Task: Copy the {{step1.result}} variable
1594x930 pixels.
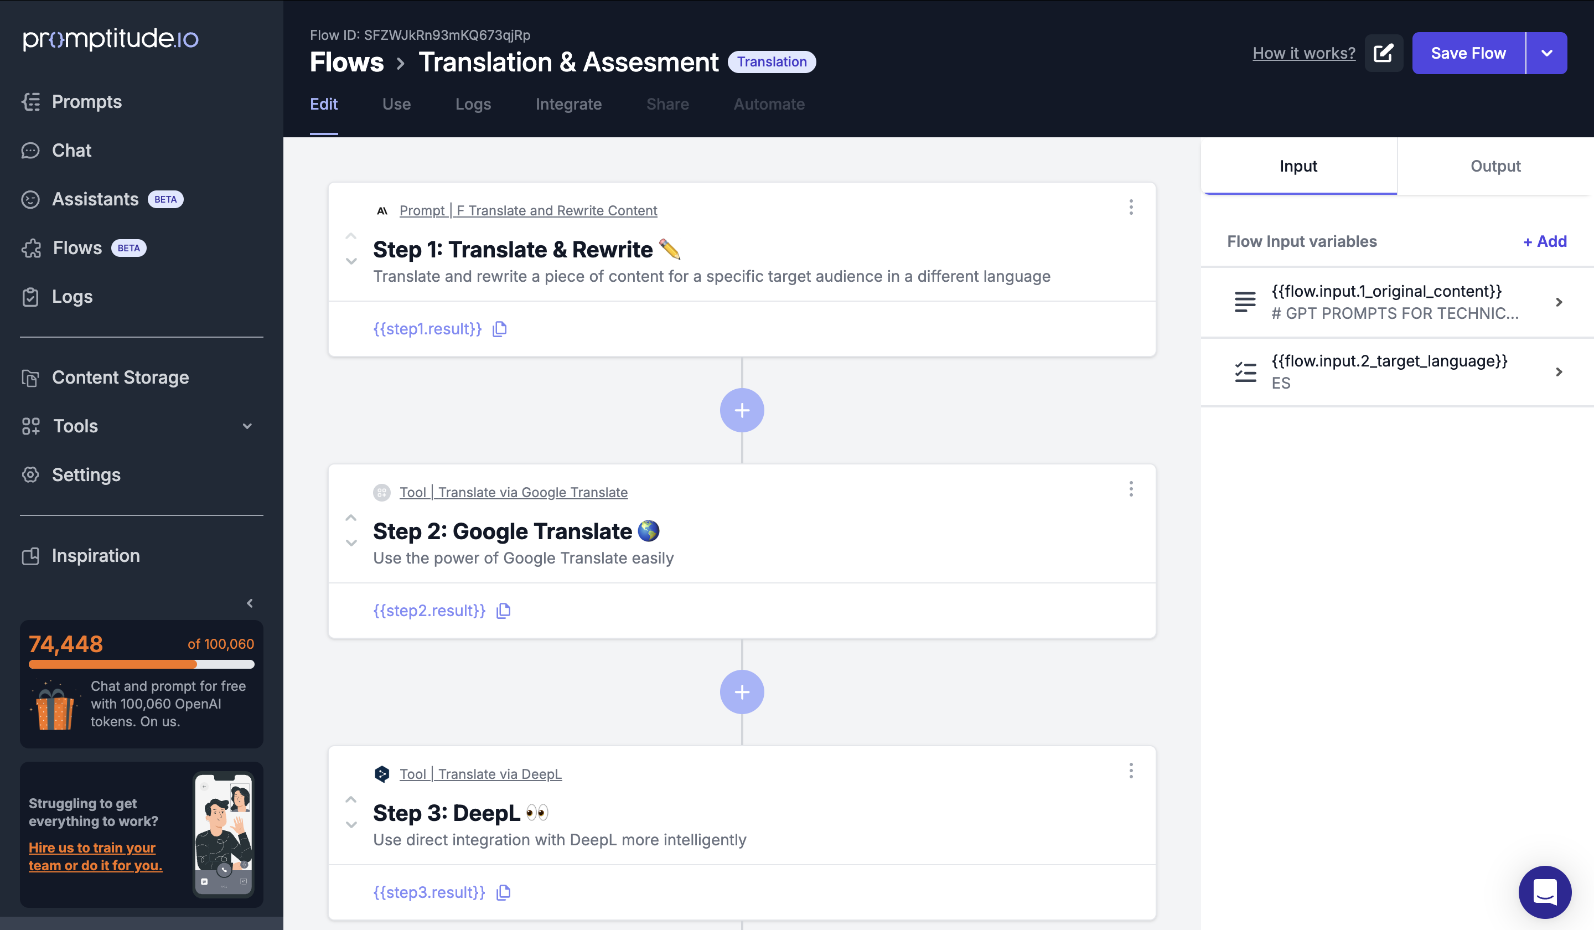Action: click(500, 329)
